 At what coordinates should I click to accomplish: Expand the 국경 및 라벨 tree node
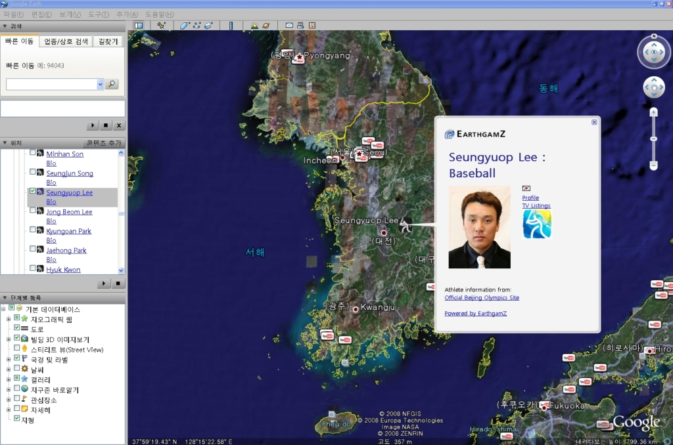tap(8, 359)
